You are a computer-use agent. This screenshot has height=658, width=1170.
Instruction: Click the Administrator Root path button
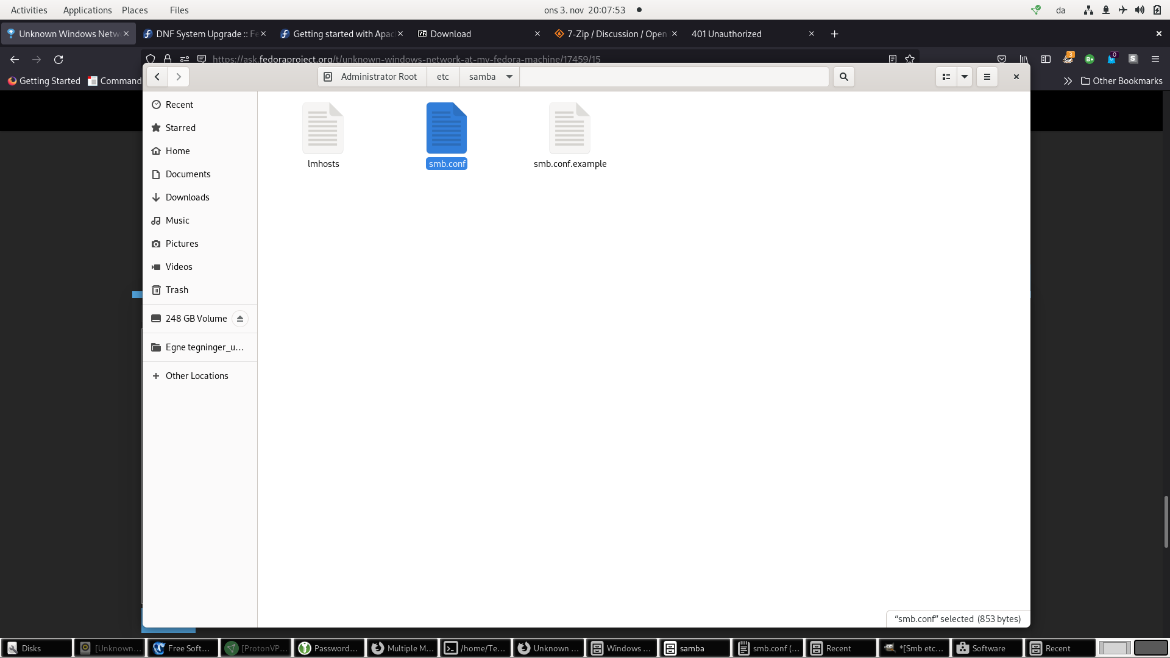tap(372, 77)
